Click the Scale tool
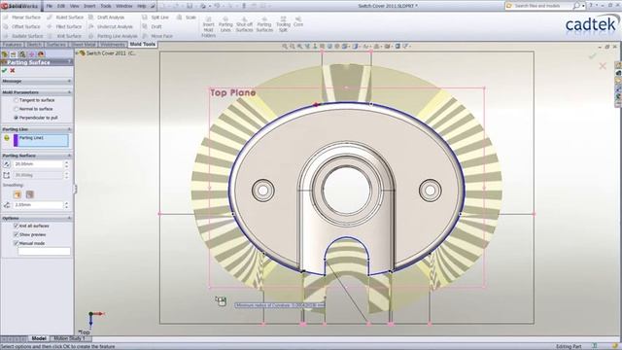 coord(186,17)
